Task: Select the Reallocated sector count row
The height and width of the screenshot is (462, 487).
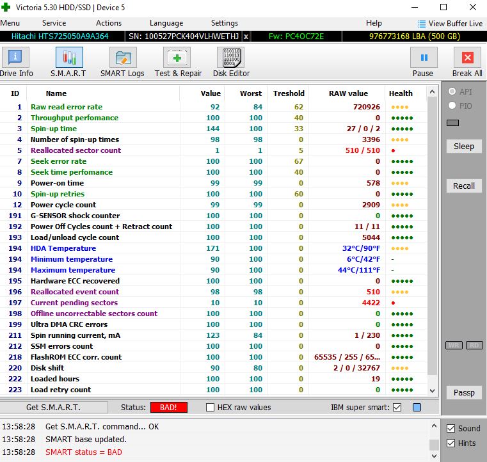Action: point(213,150)
